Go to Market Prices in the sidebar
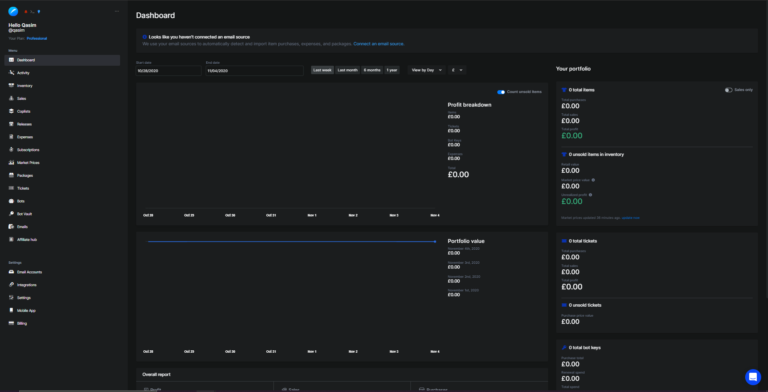Viewport: 768px width, 392px height. pos(28,163)
